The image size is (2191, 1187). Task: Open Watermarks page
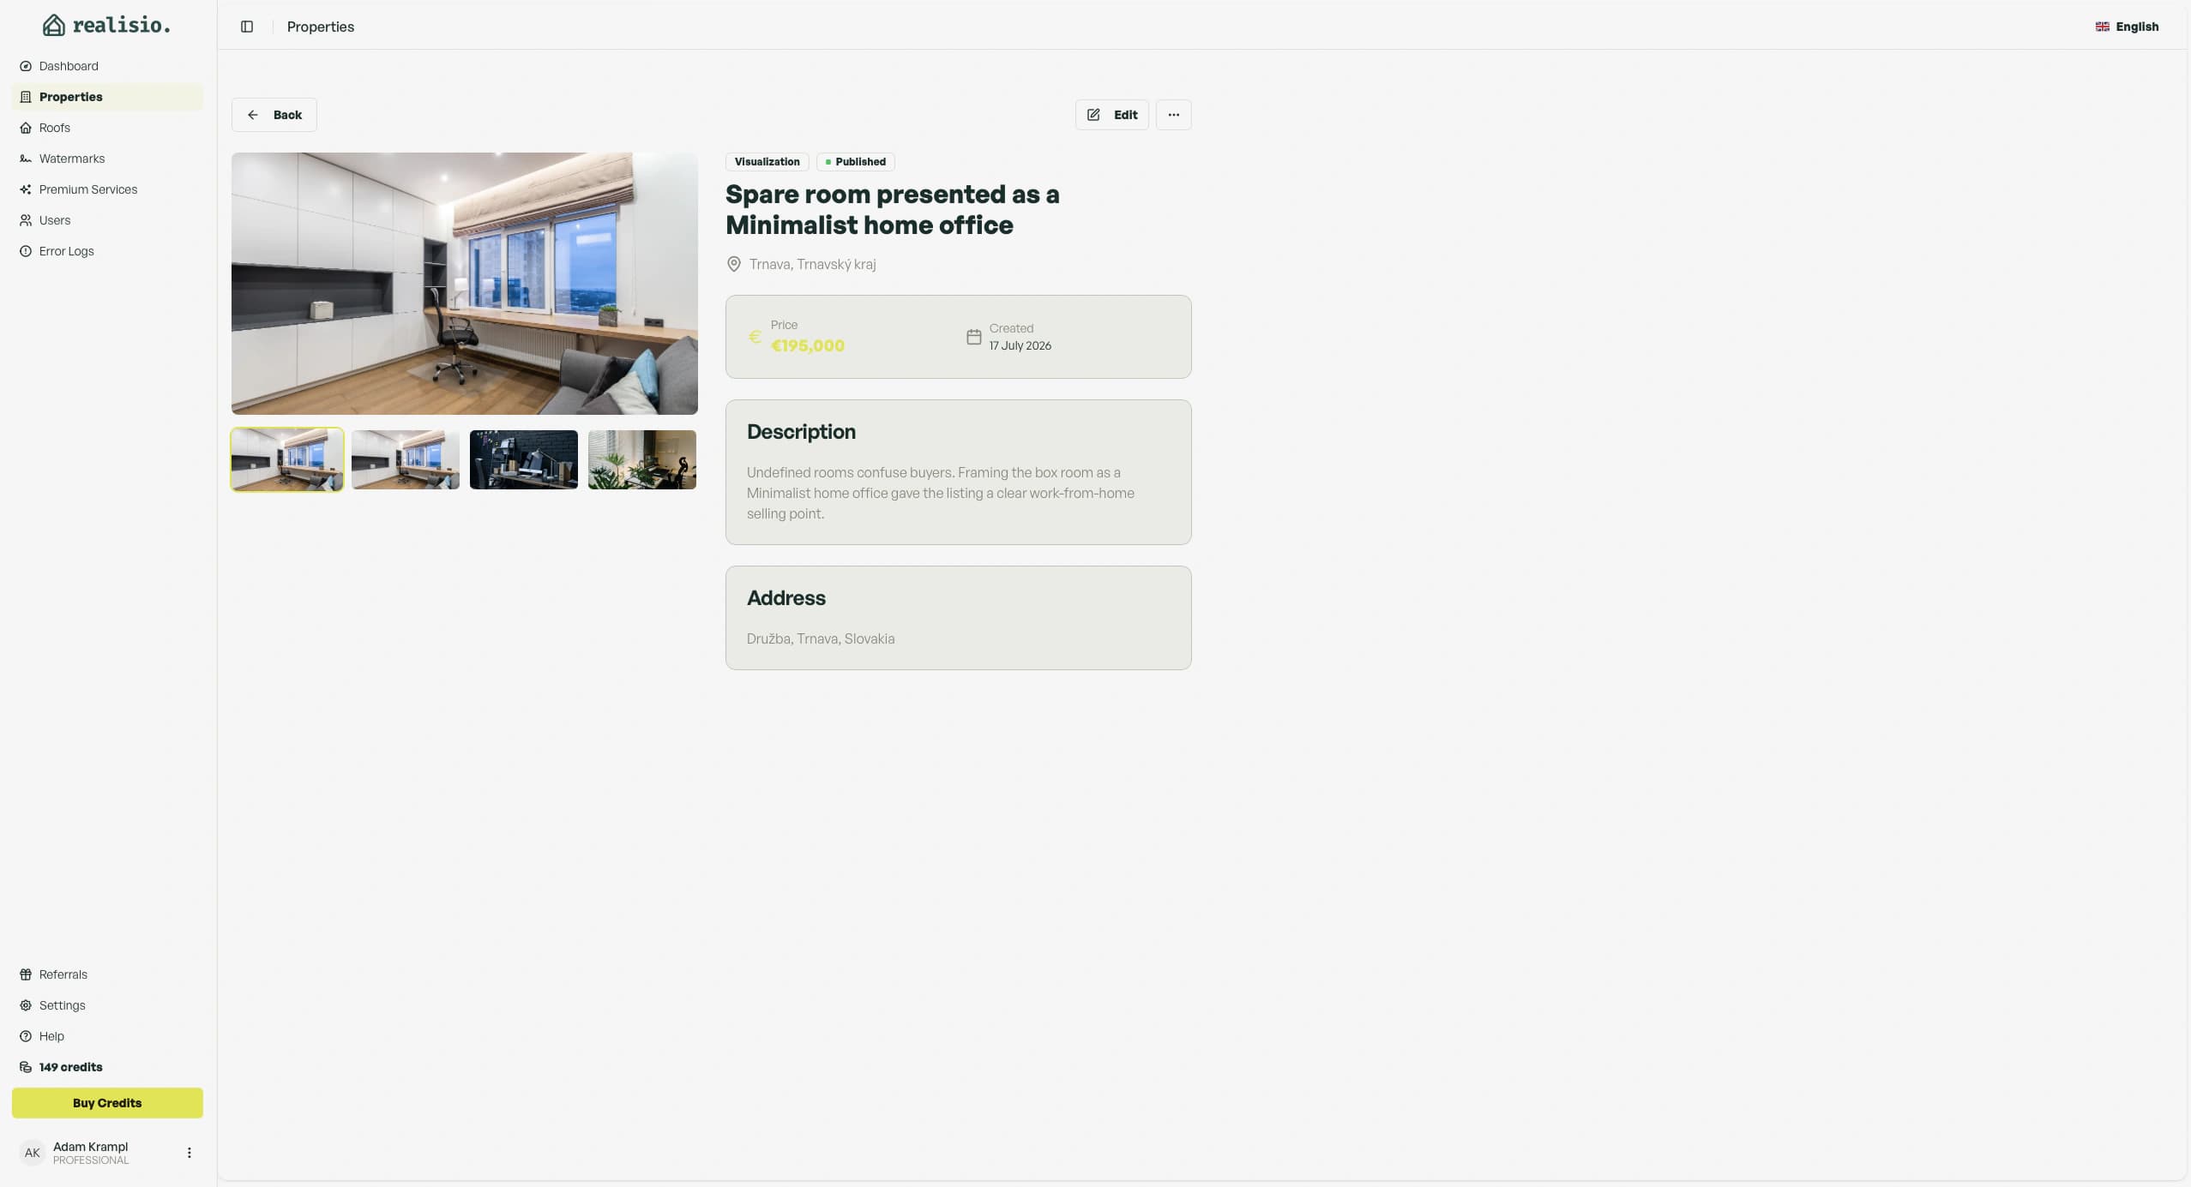tap(107, 159)
